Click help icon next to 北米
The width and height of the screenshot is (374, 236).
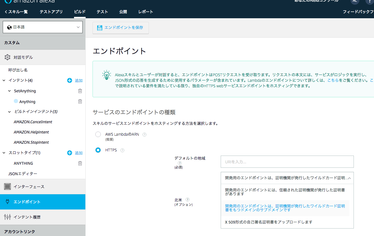coord(188,200)
